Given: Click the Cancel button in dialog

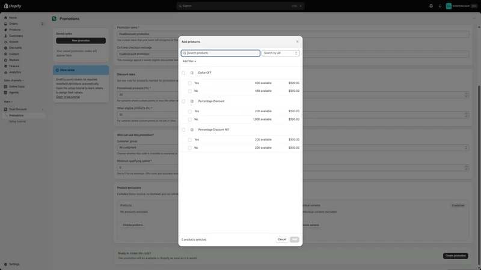Looking at the screenshot, I should click(x=282, y=239).
